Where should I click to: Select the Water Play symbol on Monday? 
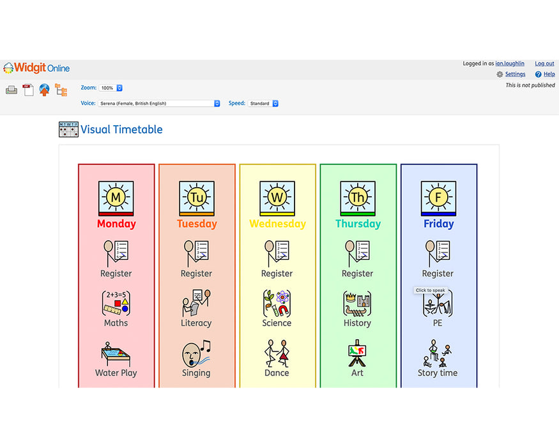116,353
